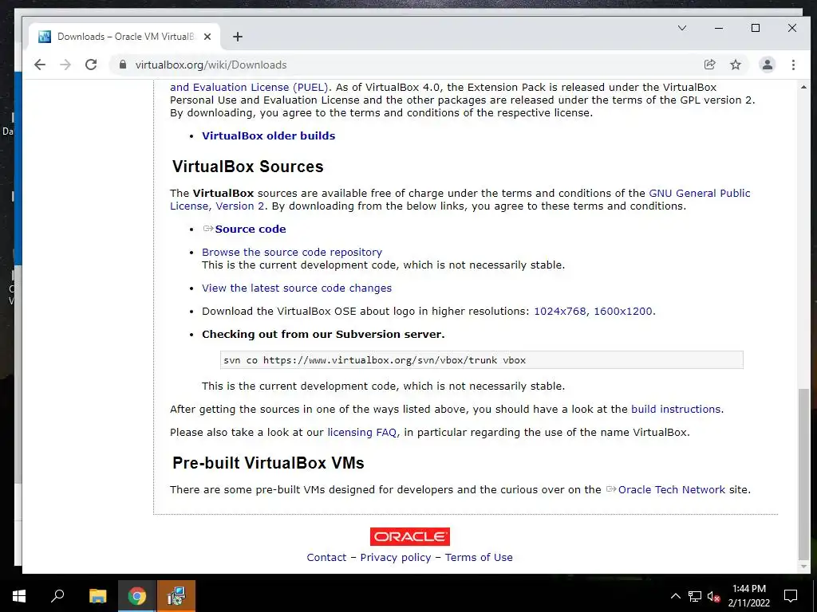View the latest source code changes
This screenshot has width=817, height=612.
[297, 288]
